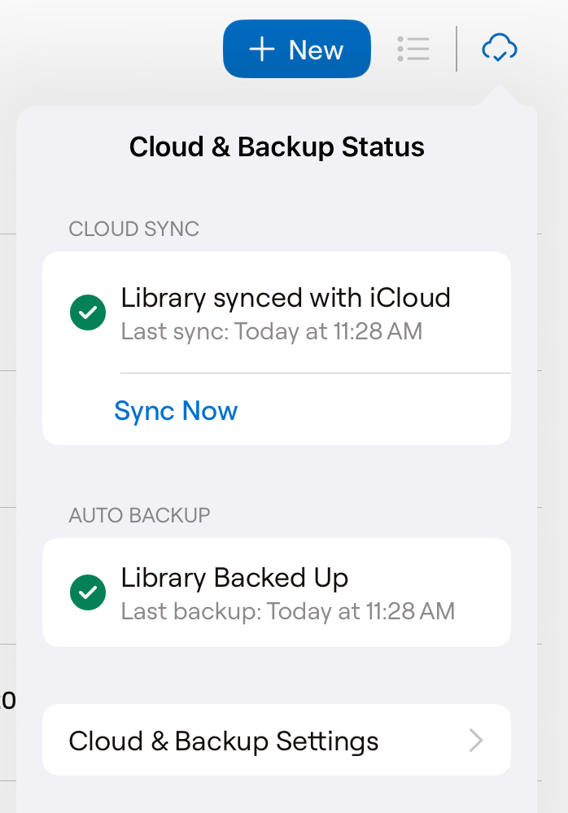Click the last sync timestamp text
The height and width of the screenshot is (813, 568).
coord(271,332)
